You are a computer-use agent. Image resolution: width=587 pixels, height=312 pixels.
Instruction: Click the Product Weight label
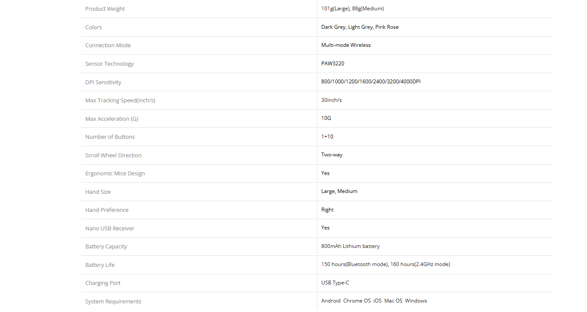click(105, 9)
